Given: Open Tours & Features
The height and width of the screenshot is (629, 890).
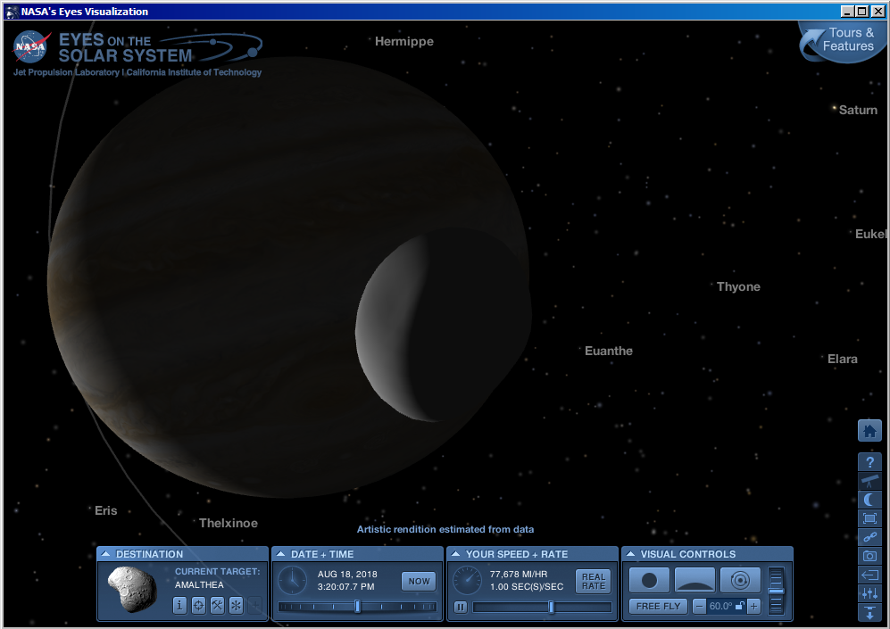Looking at the screenshot, I should (843, 41).
